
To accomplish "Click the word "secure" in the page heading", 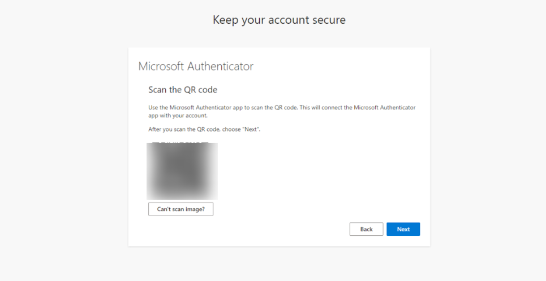I will point(329,20).
